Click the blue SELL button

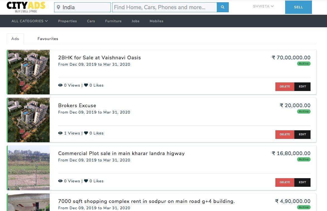point(299,7)
